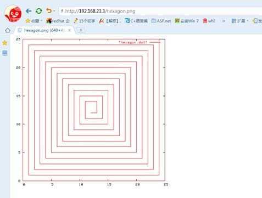Click the orange undo-close arrow icon
Image resolution: width=262 pixels, height=198 pixels.
(49, 11)
